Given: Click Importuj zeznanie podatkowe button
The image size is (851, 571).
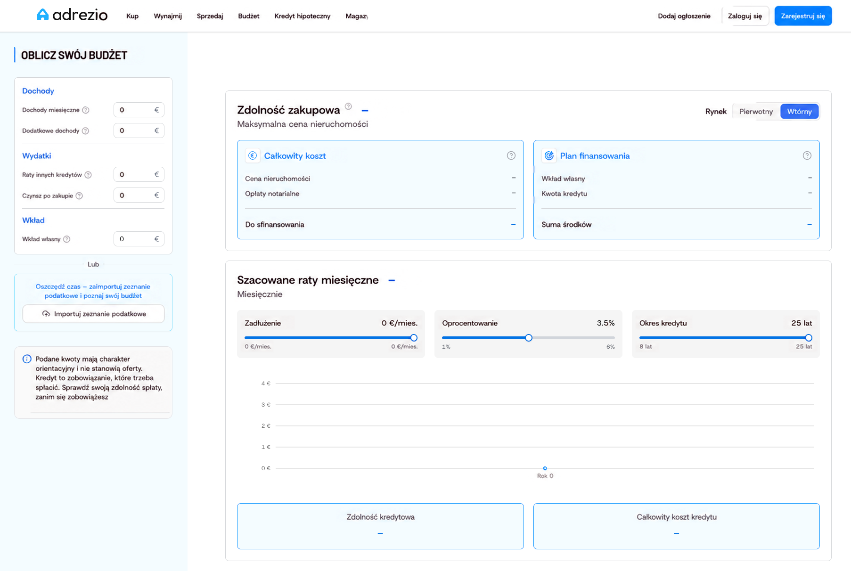Looking at the screenshot, I should point(93,314).
